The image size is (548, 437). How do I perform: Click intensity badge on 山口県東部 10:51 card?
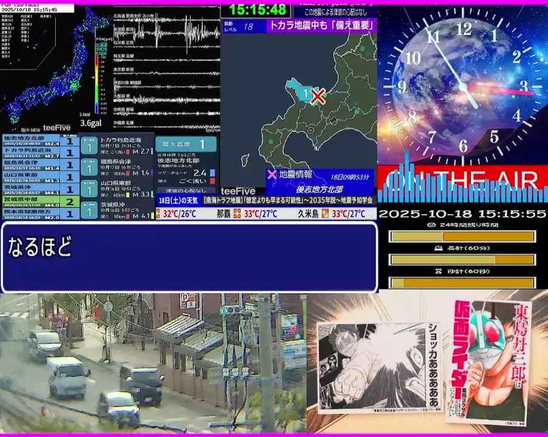(x=89, y=189)
